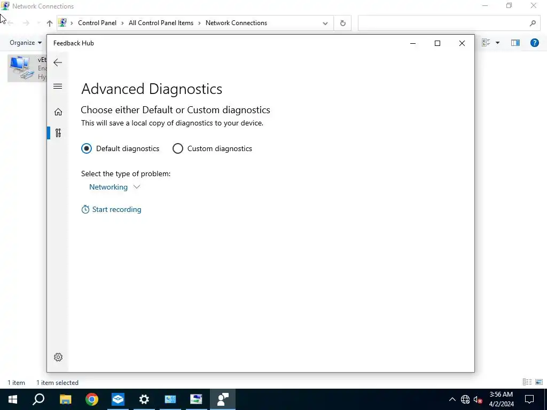Viewport: 547px width, 410px height.
Task: Refresh the Network Connections window
Action: click(342, 23)
